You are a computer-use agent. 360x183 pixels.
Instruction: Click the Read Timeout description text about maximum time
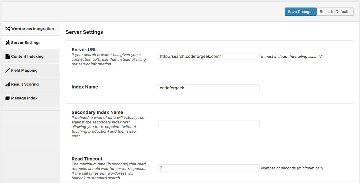tap(109, 171)
